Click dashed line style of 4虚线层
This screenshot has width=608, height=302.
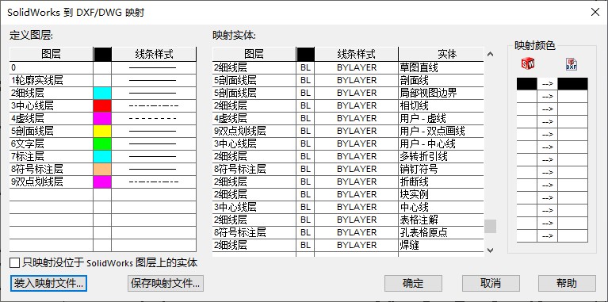[154, 119]
